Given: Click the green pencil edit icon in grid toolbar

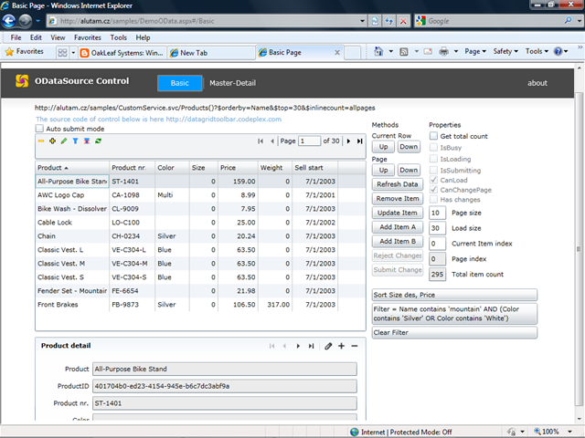Looking at the screenshot, I should (63, 141).
